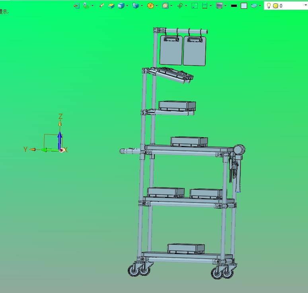Click the monitor display icon
The width and height of the screenshot is (308, 293).
pos(219,6)
